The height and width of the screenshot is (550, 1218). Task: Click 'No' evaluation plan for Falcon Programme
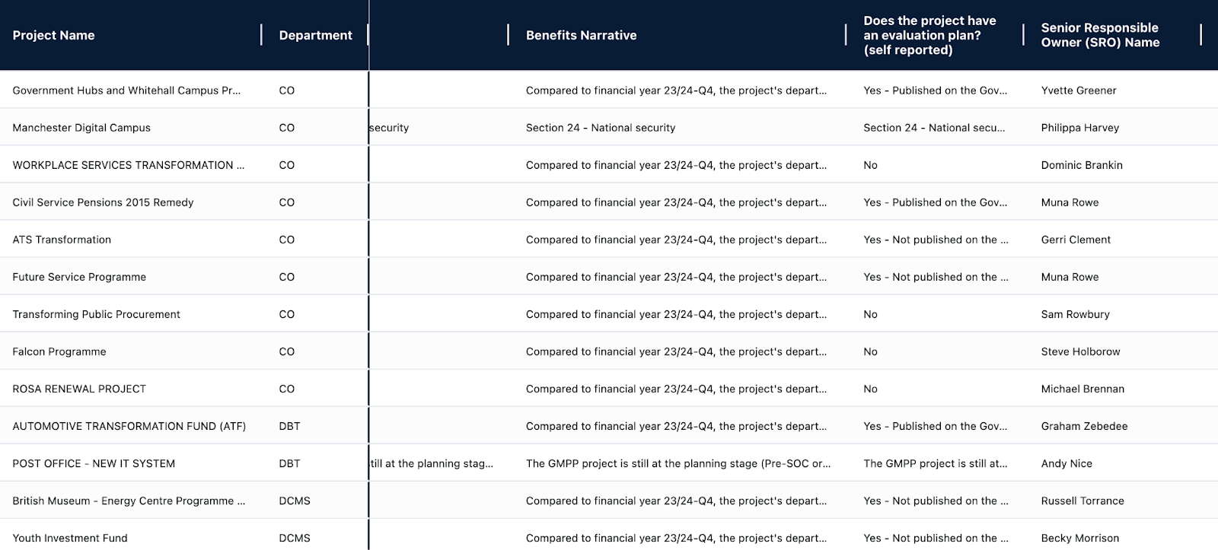click(x=870, y=351)
